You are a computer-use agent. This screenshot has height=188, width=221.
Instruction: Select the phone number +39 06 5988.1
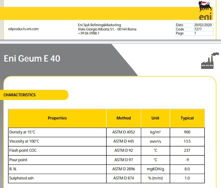pos(89,33)
